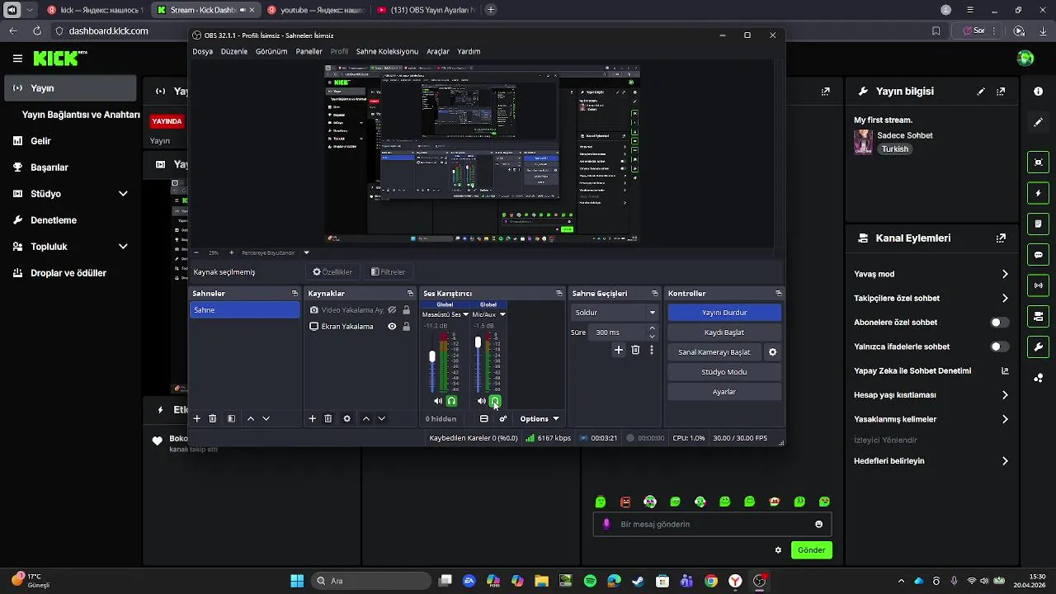The height and width of the screenshot is (594, 1056).
Task: Open Stüdyo Modu
Action: click(724, 372)
